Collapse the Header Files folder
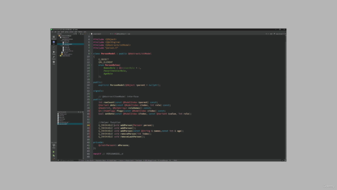Image resolution: width=337 pixels, height=190 pixels. click(x=61, y=41)
